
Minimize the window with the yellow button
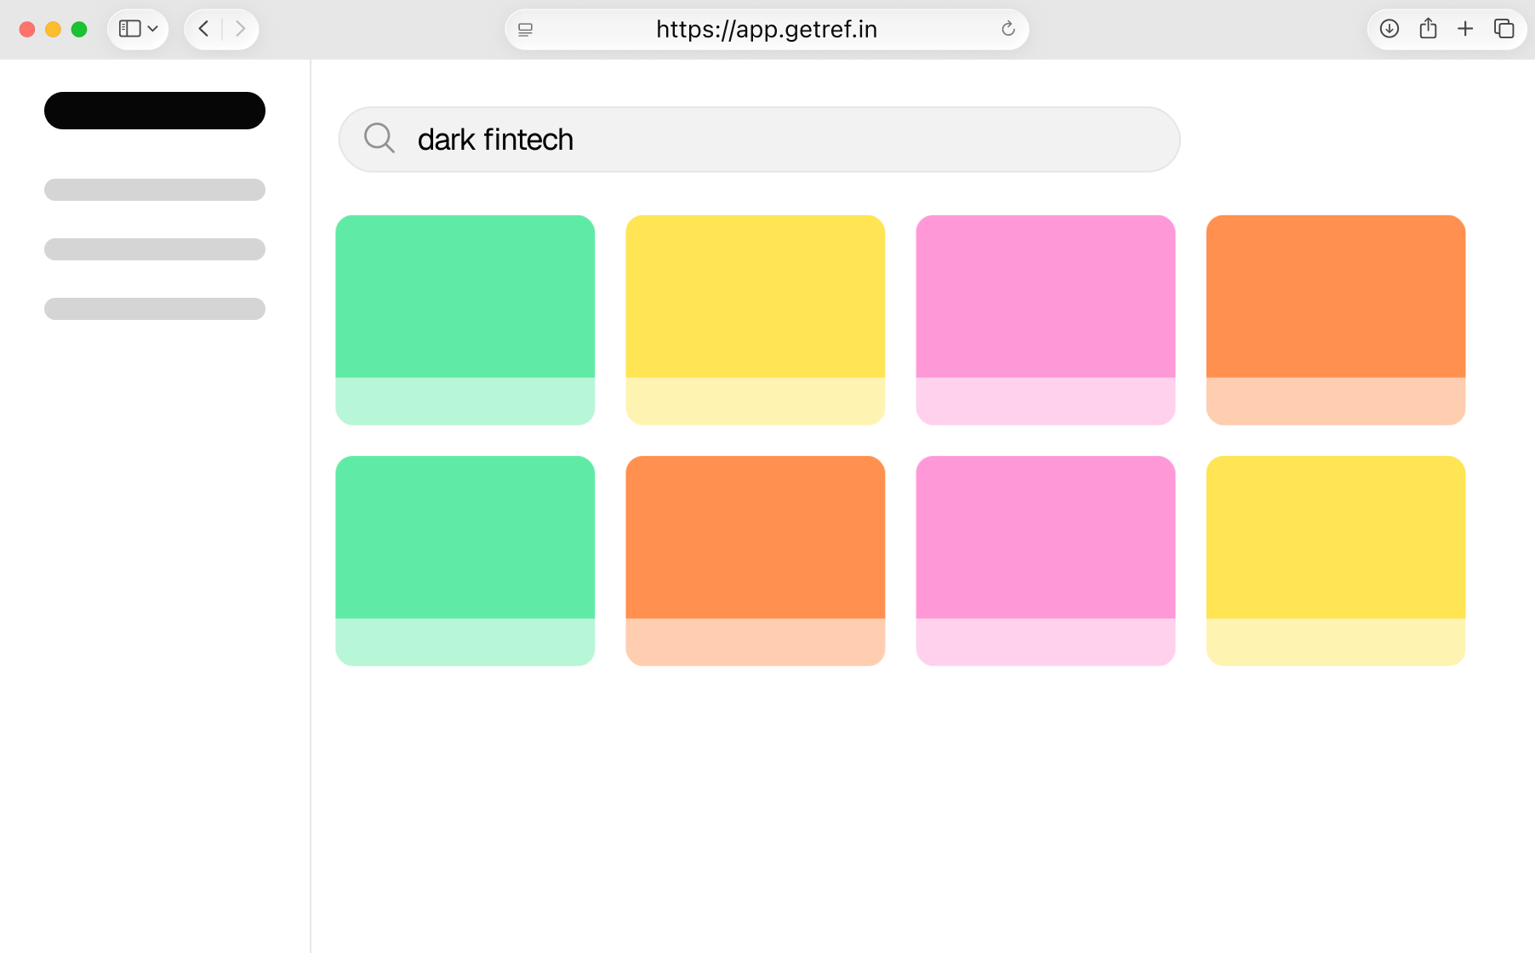[x=53, y=30]
